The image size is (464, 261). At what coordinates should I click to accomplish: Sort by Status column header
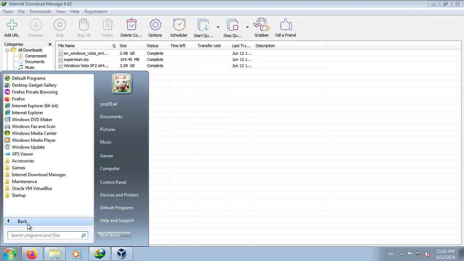pyautogui.click(x=157, y=46)
